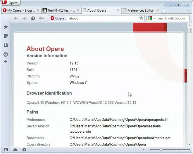Close The HTML5 test tab
Image resolution: width=193 pixels, height=154 pixels.
click(78, 10)
